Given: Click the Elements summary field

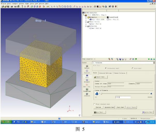Looking at the screenshot, I should (x=144, y=84).
